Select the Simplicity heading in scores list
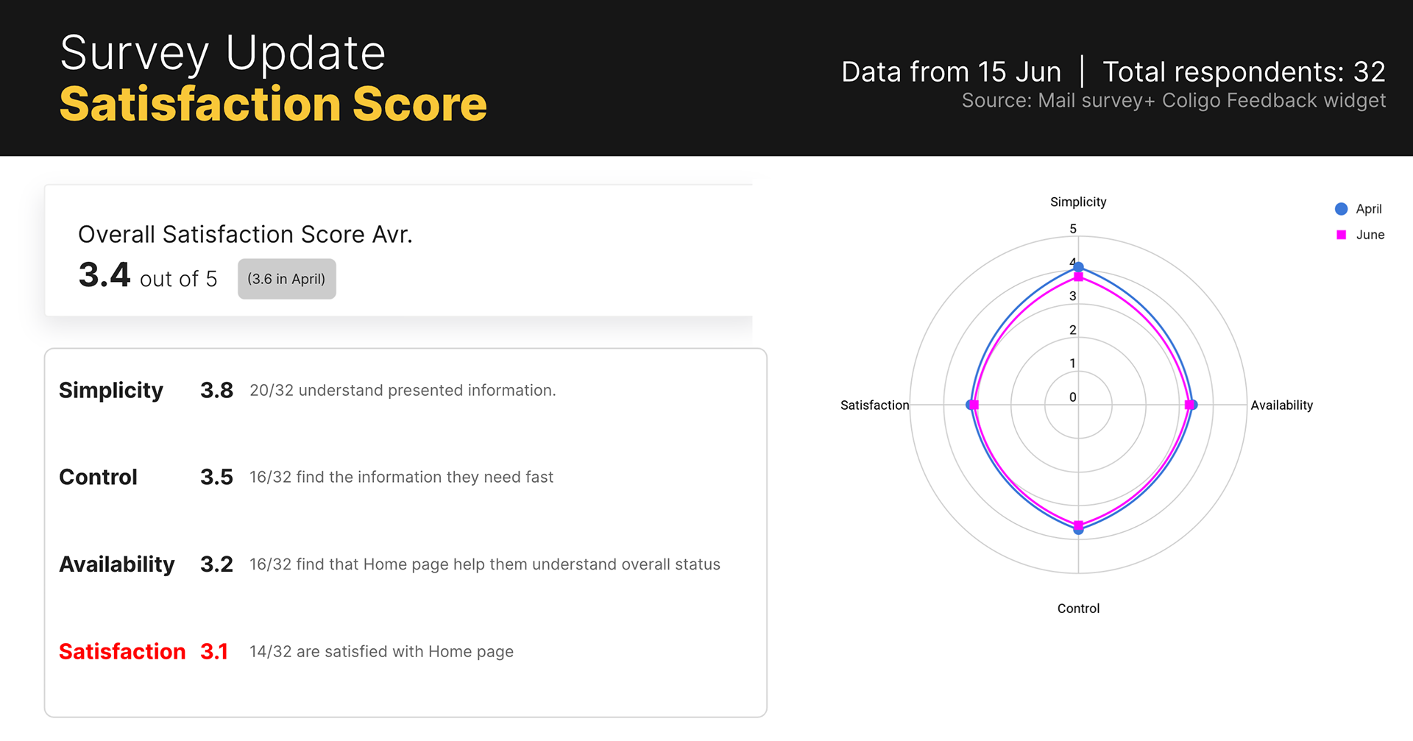1413x741 pixels. [111, 390]
